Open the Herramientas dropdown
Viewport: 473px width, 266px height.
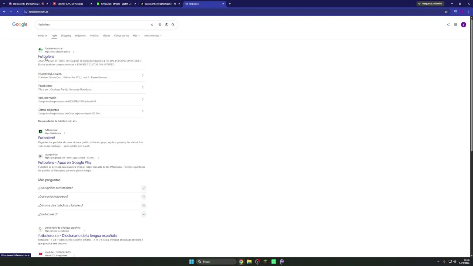(153, 35)
